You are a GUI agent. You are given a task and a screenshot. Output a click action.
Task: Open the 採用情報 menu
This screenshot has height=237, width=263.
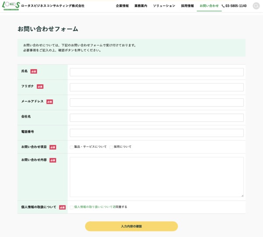point(187,6)
